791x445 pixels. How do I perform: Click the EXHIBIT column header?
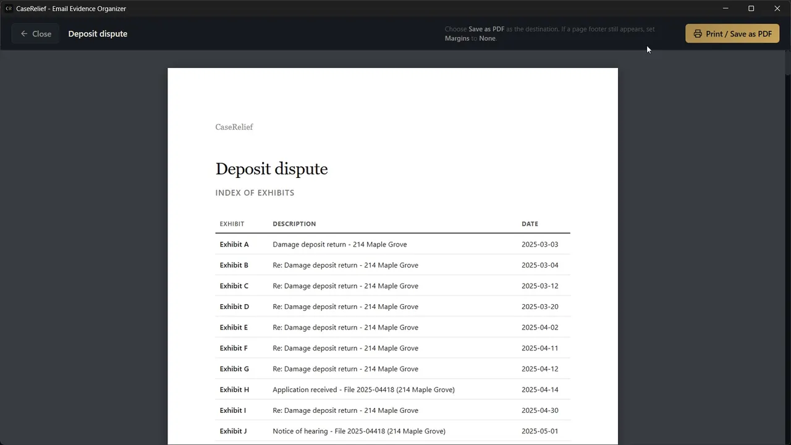point(232,224)
